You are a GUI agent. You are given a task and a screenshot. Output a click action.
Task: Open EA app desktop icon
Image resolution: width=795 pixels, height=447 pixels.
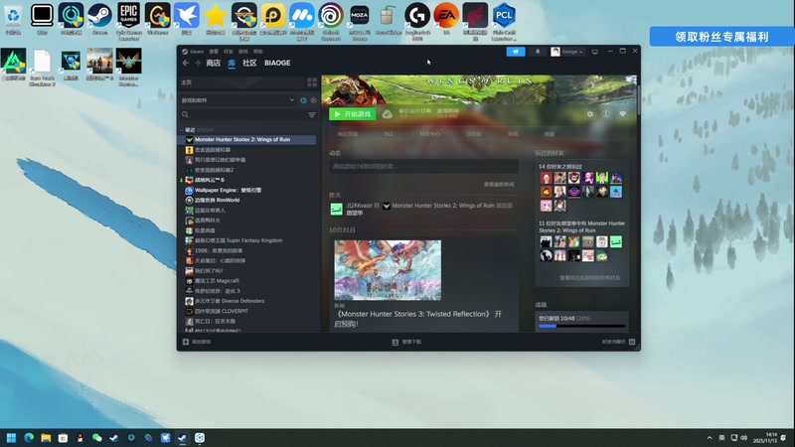pos(446,19)
